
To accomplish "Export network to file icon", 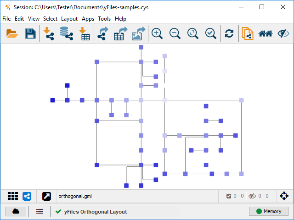I will click(x=103, y=33).
